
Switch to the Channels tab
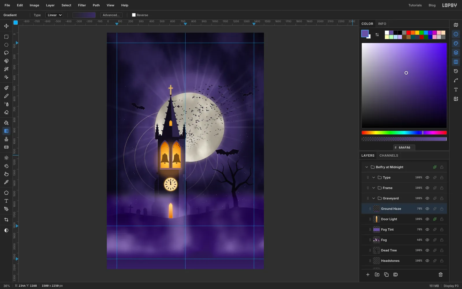point(388,155)
